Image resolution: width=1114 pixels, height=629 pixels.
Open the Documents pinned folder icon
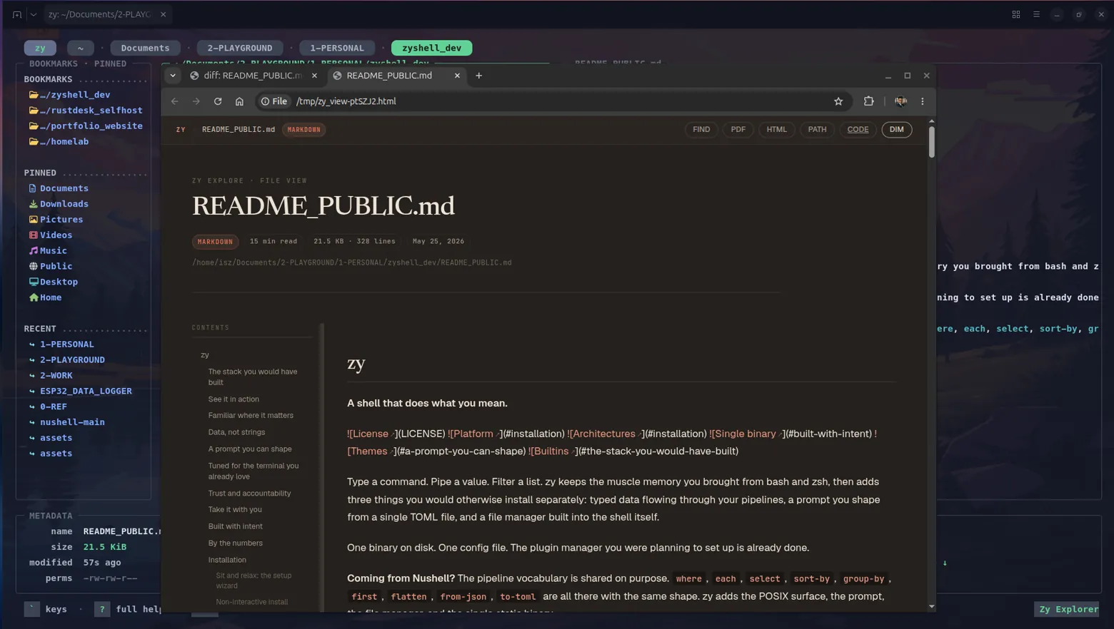point(32,188)
